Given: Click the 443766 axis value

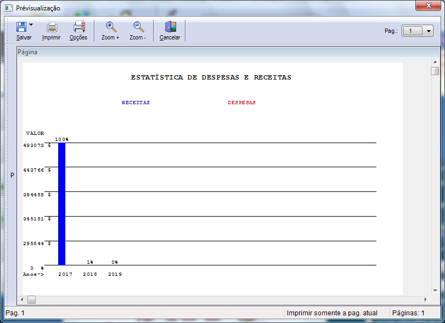Looking at the screenshot, I should (x=33, y=170).
